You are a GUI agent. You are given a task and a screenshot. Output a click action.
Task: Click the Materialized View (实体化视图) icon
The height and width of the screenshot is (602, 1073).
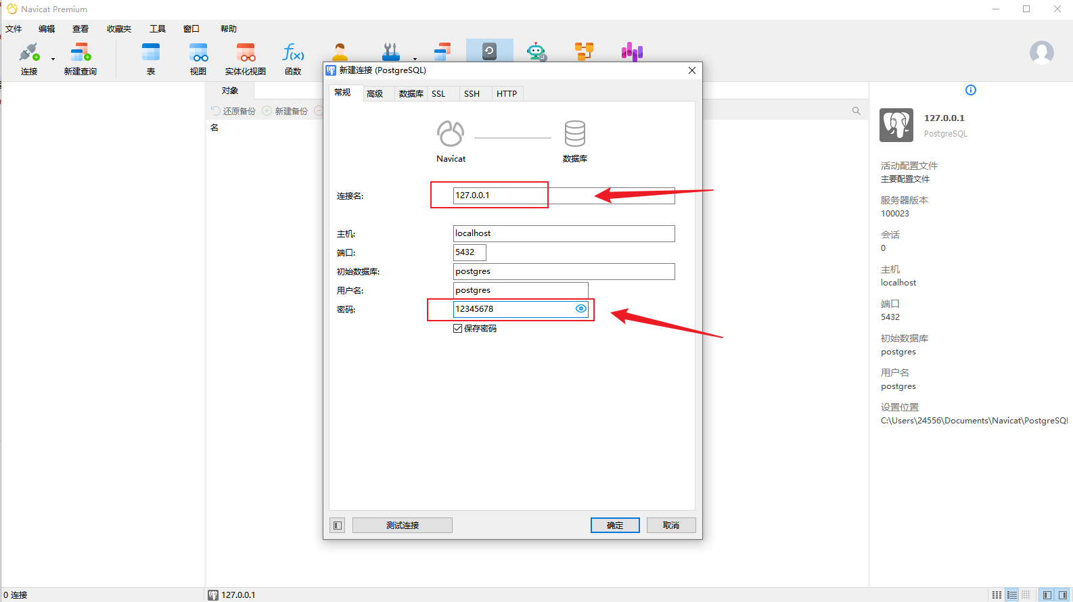(x=245, y=59)
